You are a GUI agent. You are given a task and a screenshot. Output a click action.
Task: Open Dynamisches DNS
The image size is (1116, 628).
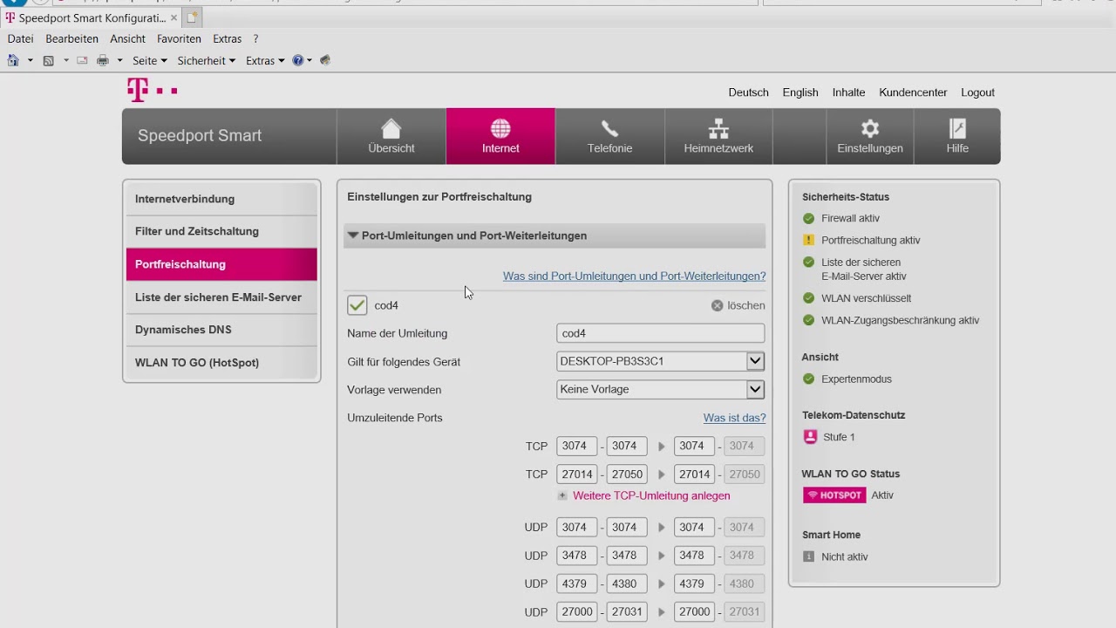click(221, 330)
